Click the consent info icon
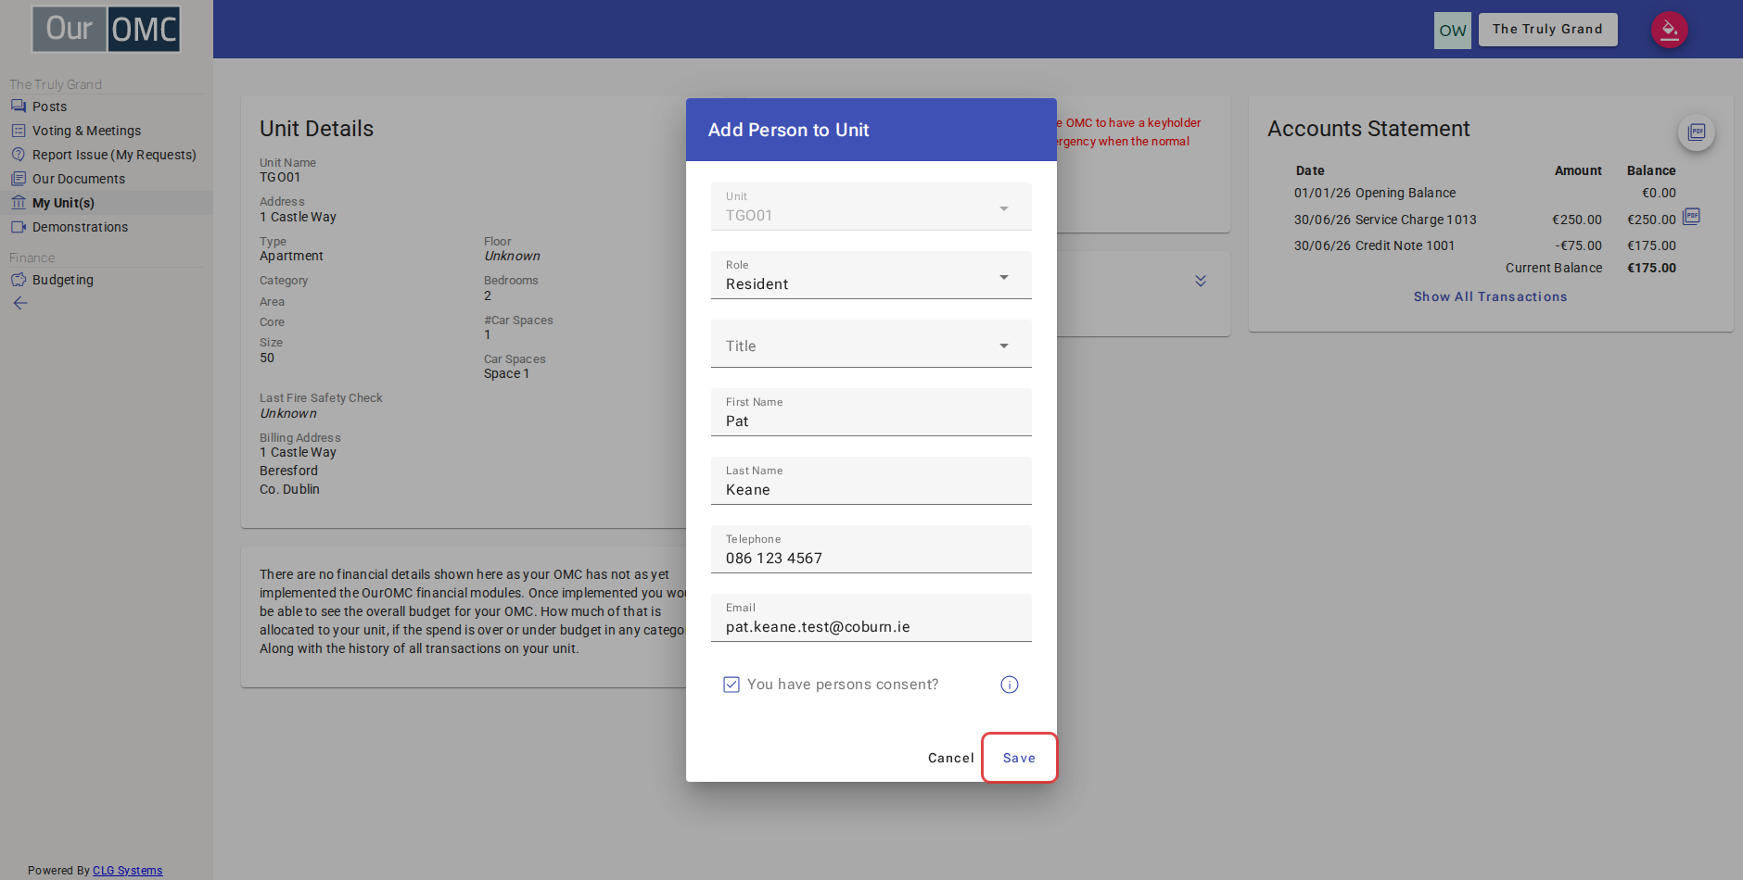The height and width of the screenshot is (880, 1743). pyautogui.click(x=1010, y=685)
